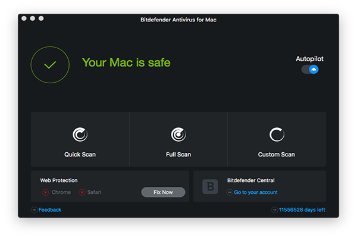Choose the Custom Scan label
This screenshot has height=238, width=357.
click(x=276, y=155)
